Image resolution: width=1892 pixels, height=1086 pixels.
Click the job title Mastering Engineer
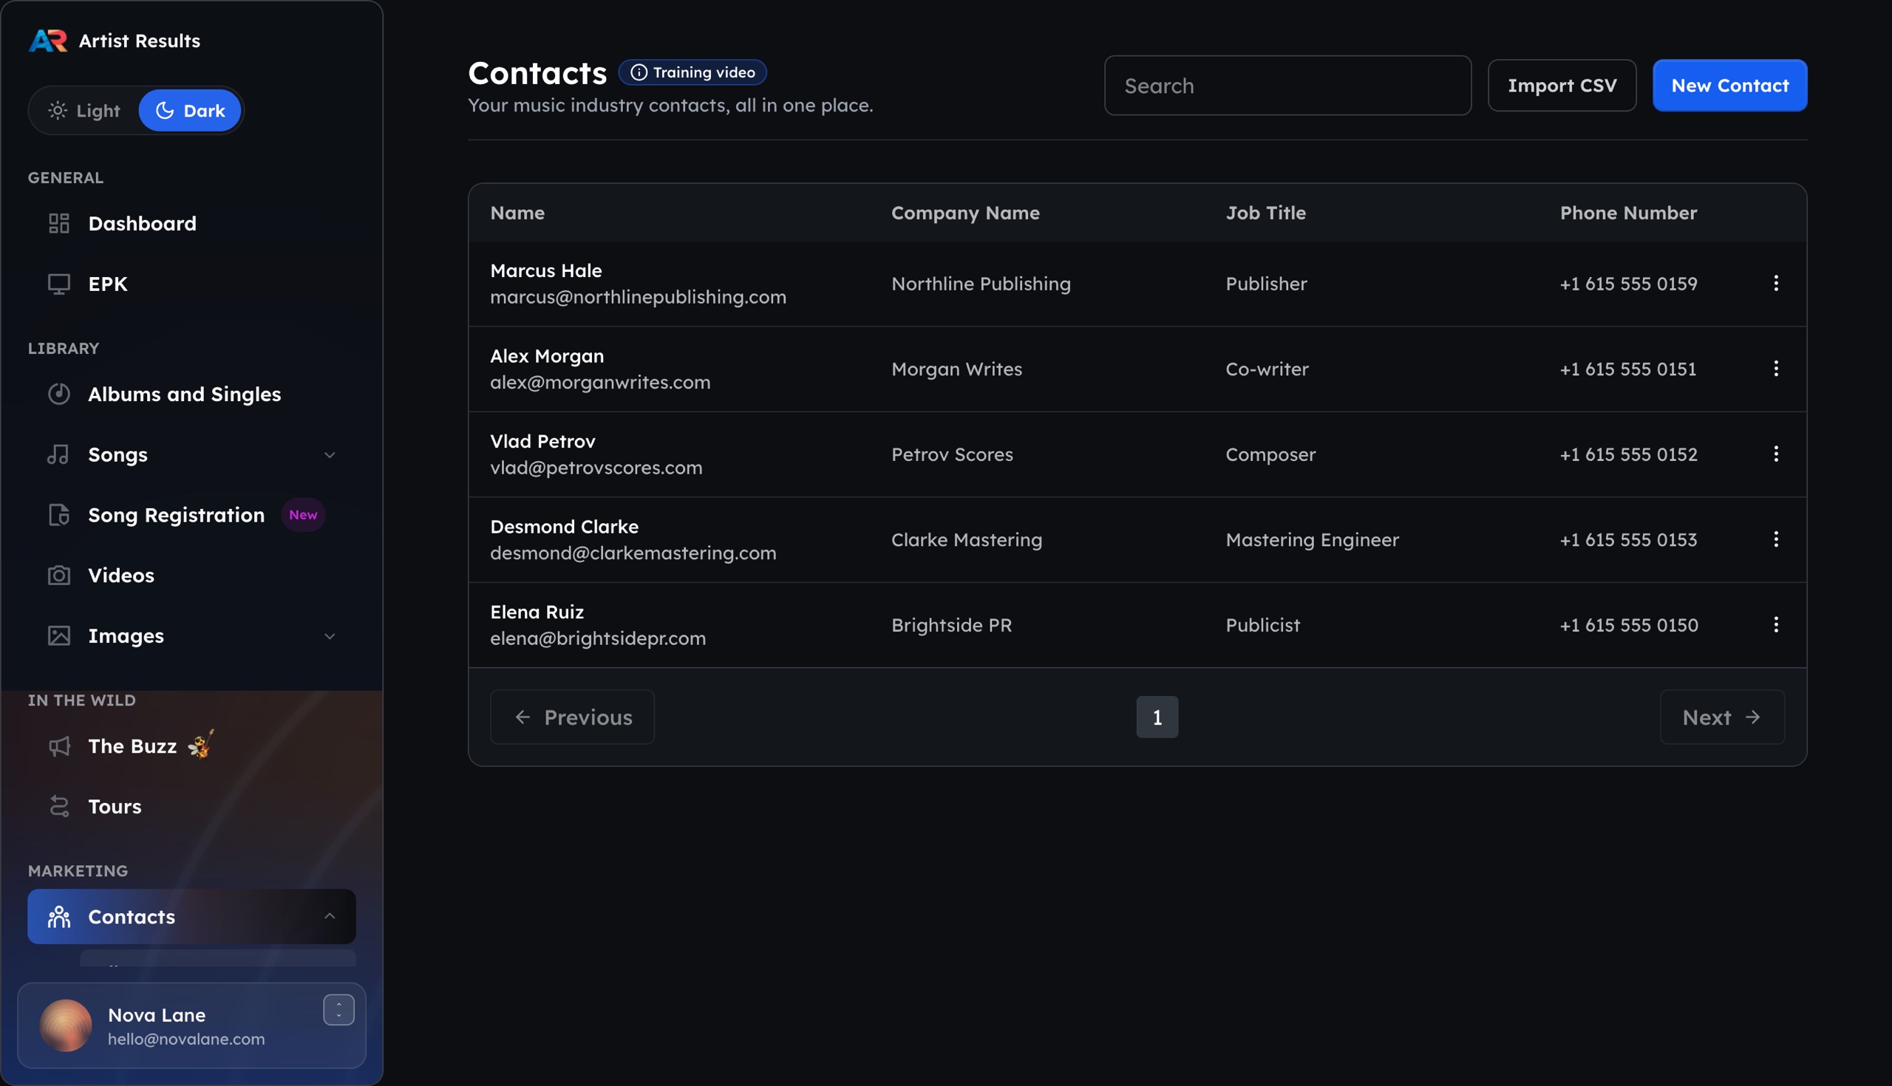pos(1313,539)
